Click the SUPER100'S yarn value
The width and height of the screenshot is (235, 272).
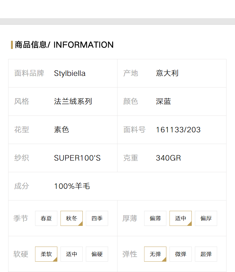77,158
